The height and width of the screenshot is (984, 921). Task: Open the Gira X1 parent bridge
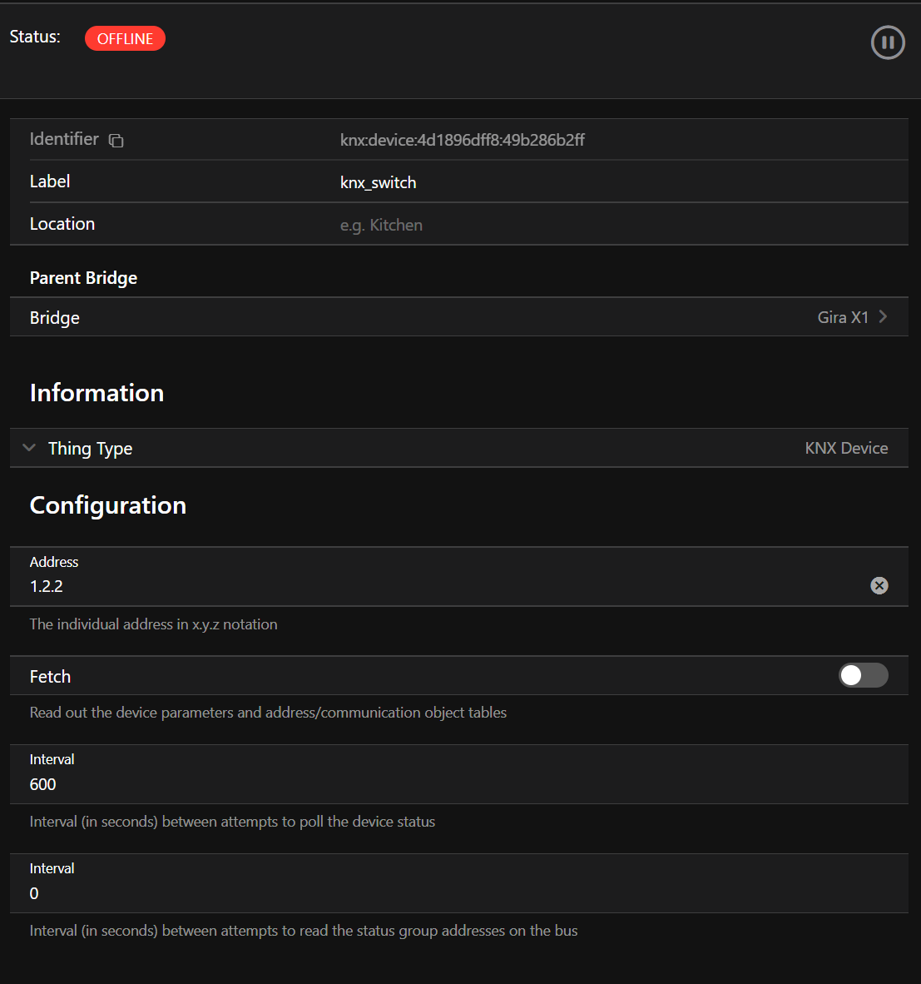842,317
